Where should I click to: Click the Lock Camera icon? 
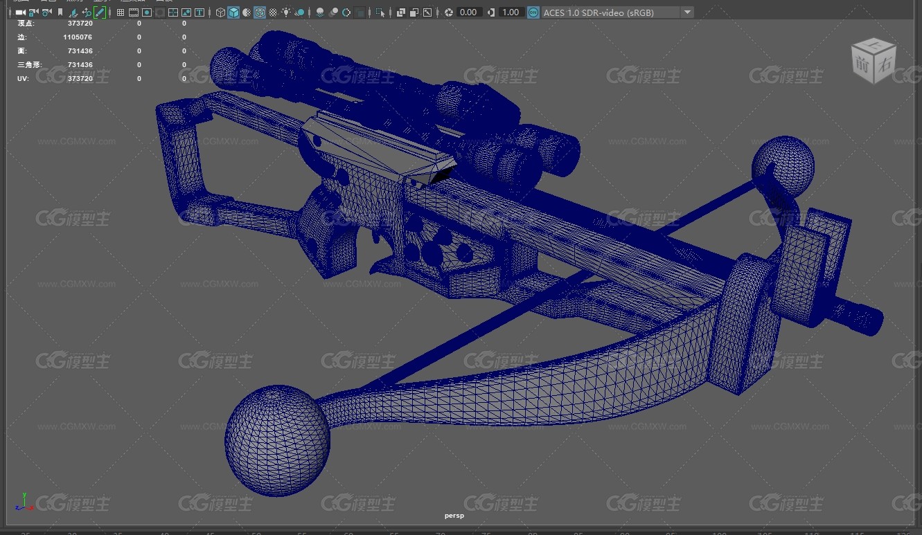point(33,12)
